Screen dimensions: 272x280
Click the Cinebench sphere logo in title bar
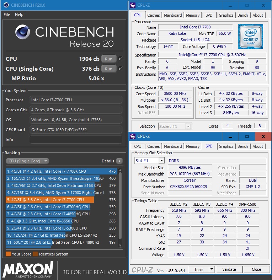pos(6,5)
